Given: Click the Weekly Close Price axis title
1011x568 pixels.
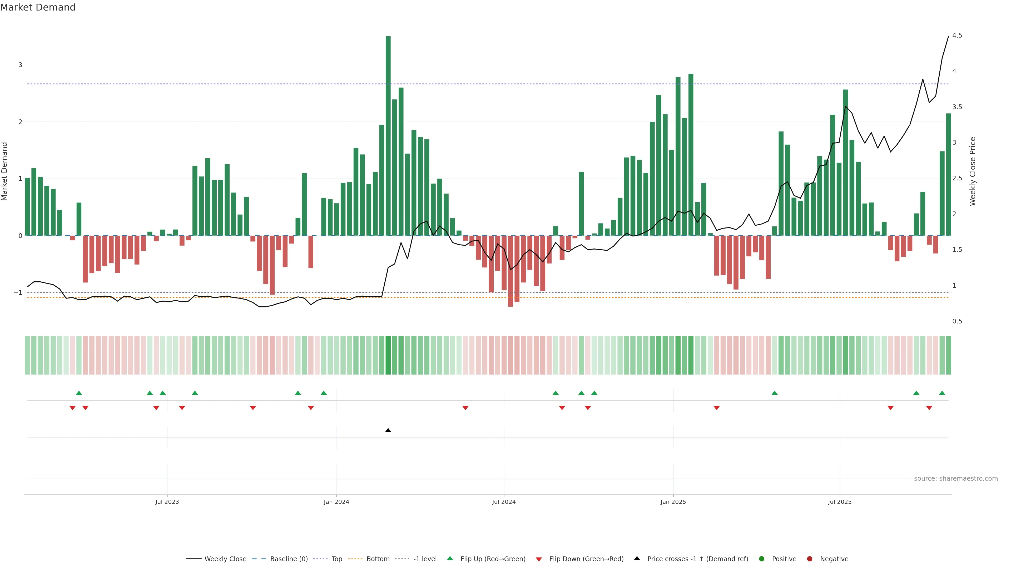Looking at the screenshot, I should [972, 171].
